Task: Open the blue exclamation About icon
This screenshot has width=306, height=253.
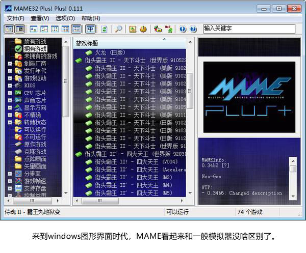Action: point(183,29)
